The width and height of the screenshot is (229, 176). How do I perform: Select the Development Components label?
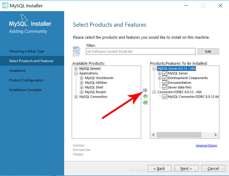[188, 78]
